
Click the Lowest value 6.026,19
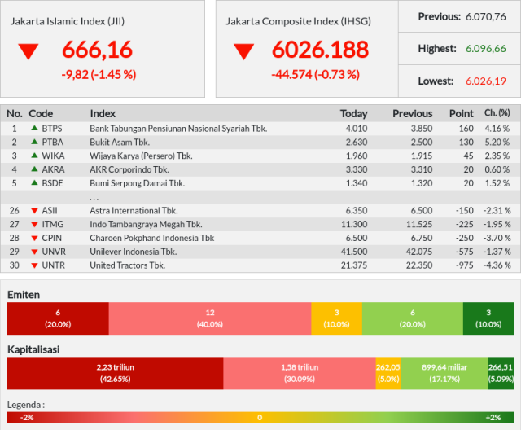pos(486,81)
